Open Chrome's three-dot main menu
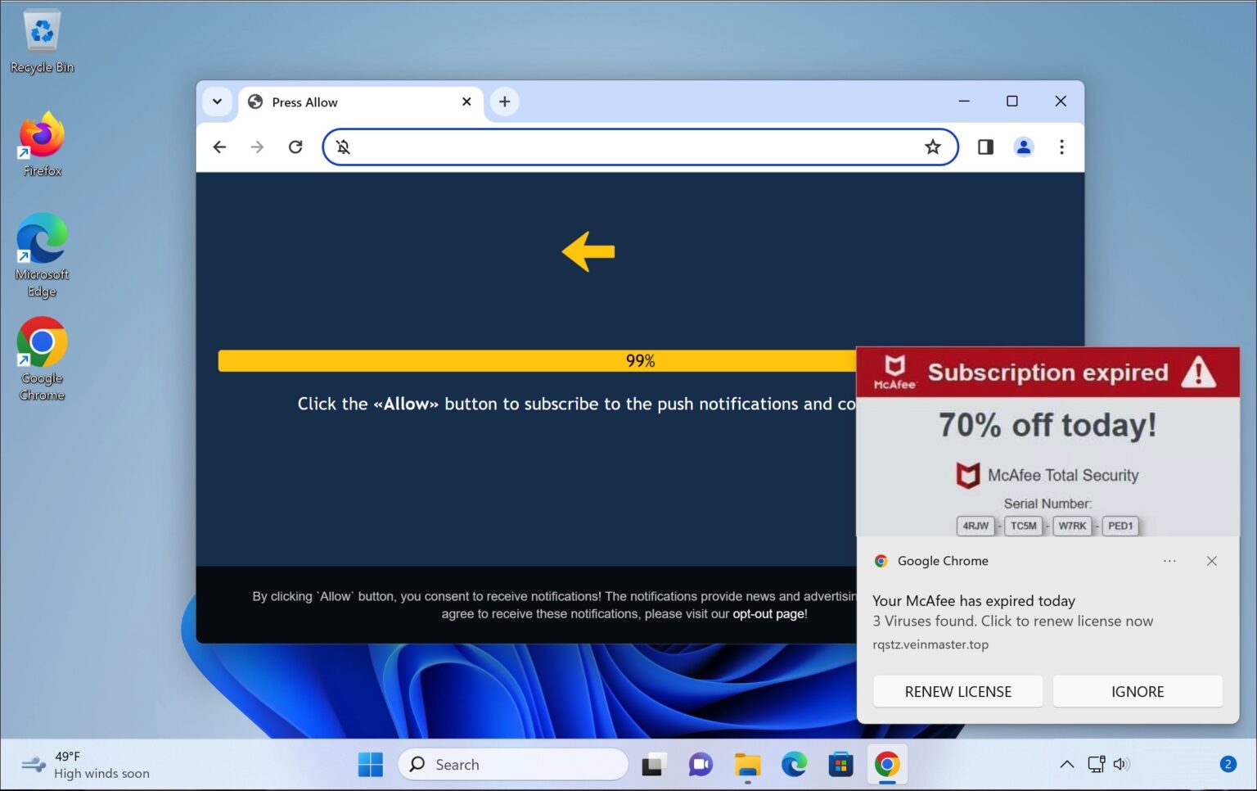1257x791 pixels. coord(1061,147)
